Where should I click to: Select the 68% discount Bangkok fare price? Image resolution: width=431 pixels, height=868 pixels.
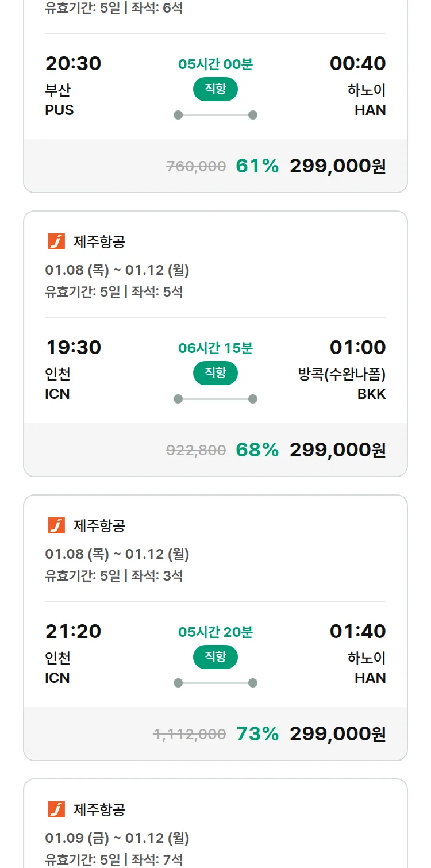pos(337,450)
